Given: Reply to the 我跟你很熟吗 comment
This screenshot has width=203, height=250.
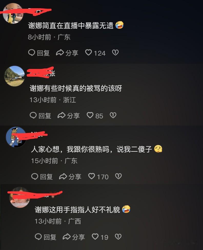Looking at the screenshot, I should coord(42,176).
